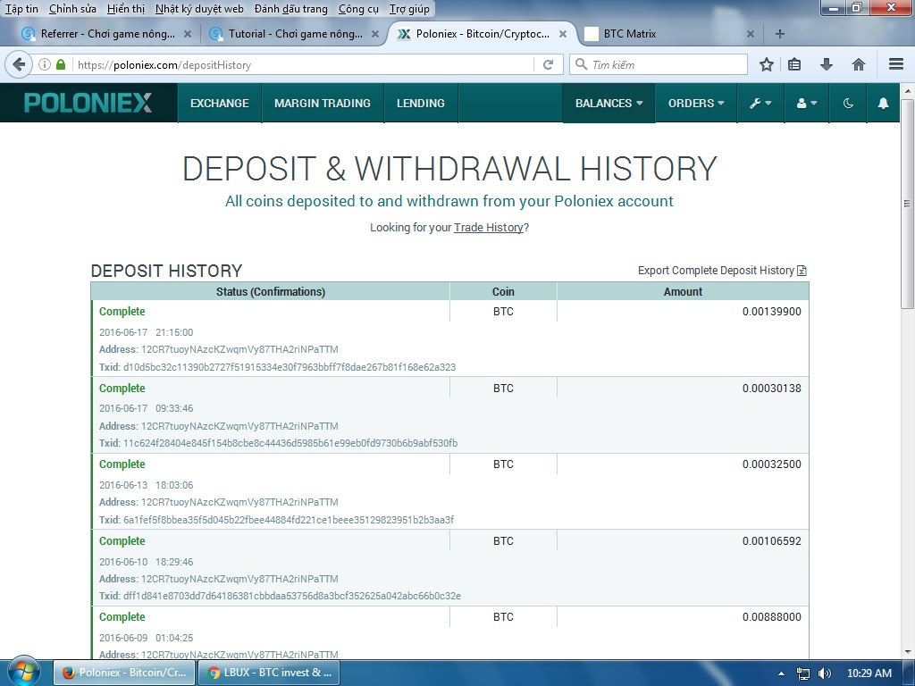Select Txid starting with d10d5bc32c
Viewport: 915px width, 686px height.
pyautogui.click(x=290, y=367)
